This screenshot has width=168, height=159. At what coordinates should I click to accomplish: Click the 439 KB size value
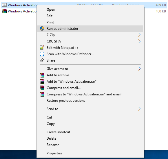(x=161, y=5)
